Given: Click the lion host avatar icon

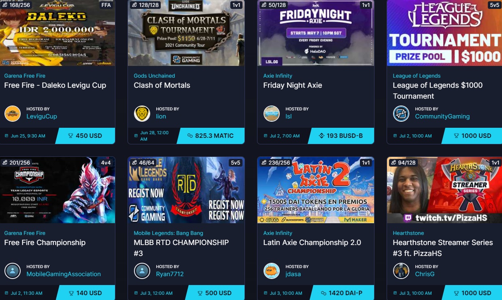Looking at the screenshot, I should [142, 113].
